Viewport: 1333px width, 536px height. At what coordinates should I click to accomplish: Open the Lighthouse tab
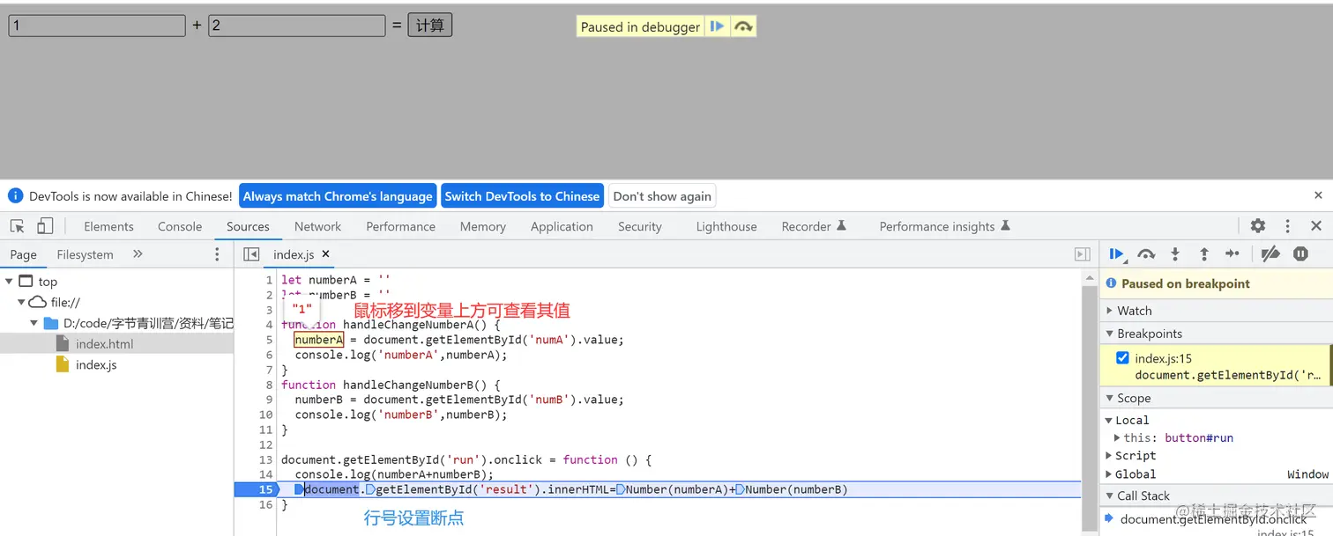pos(726,226)
